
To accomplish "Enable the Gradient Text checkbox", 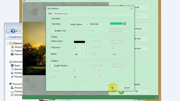I will point(53,31).
